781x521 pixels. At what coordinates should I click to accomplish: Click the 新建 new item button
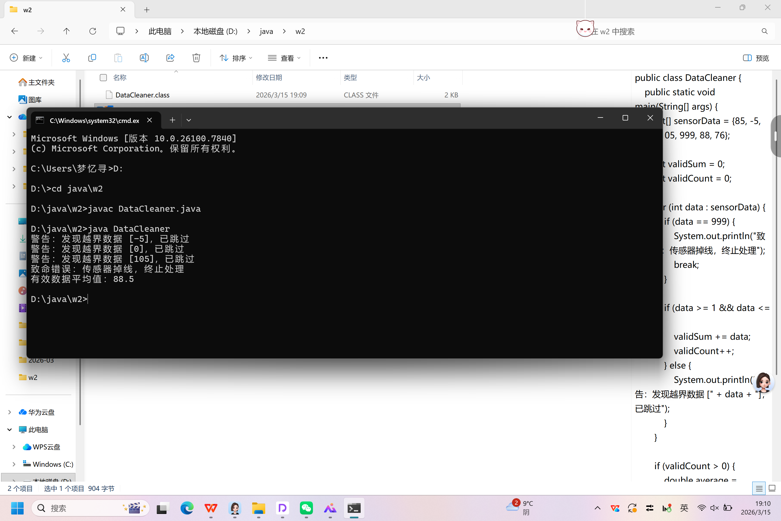[x=26, y=58]
